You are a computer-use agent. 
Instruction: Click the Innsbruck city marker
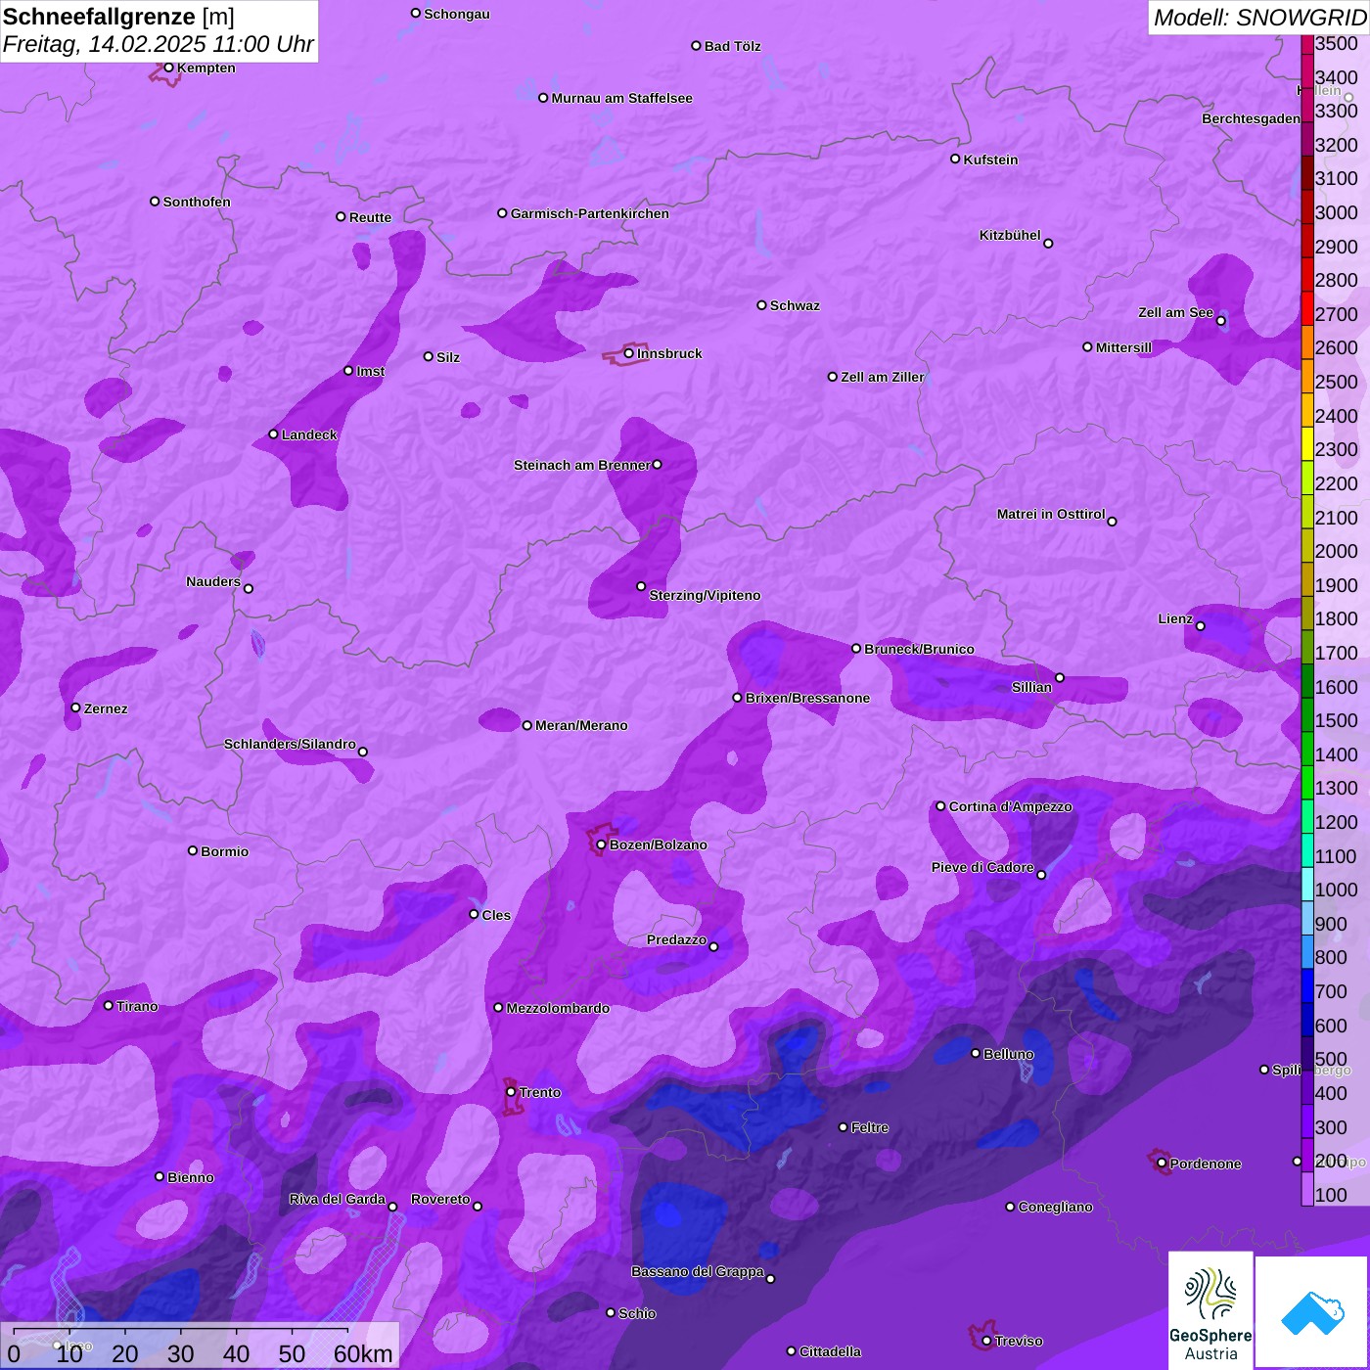(x=629, y=353)
